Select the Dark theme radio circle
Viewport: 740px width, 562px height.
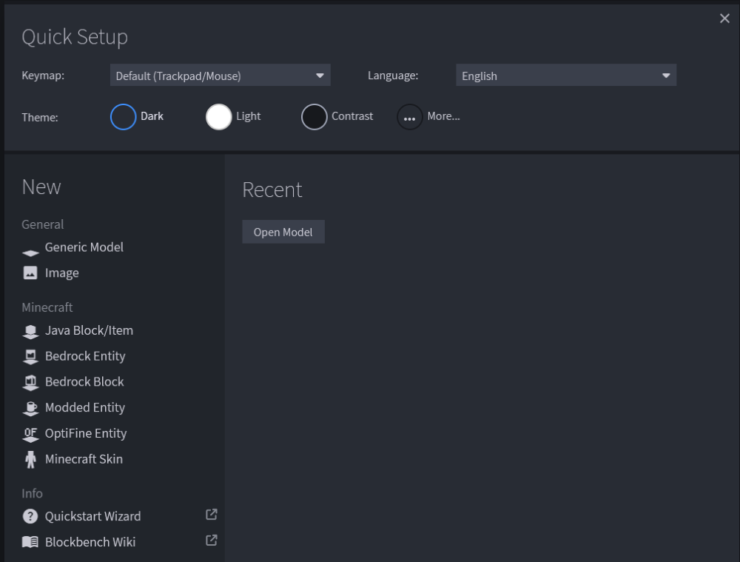pos(124,117)
